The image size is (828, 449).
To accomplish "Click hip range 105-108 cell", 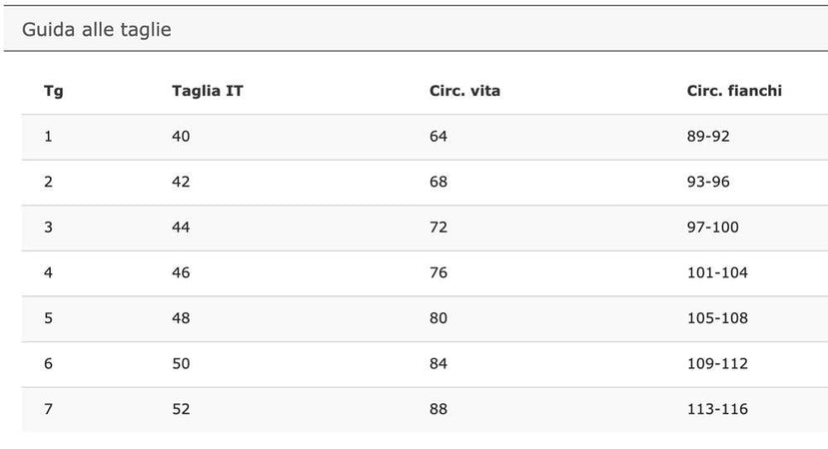I will pyautogui.click(x=717, y=318).
